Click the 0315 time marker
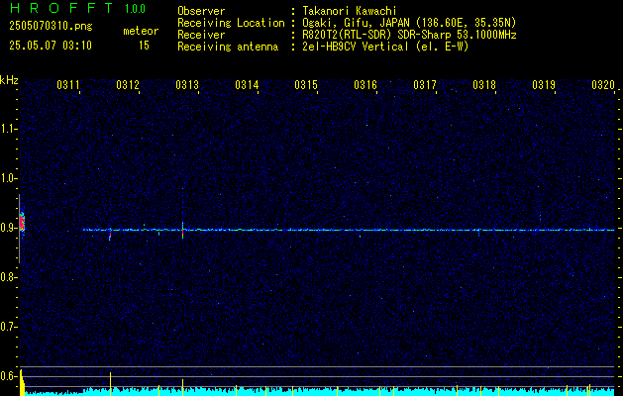 click(x=306, y=85)
